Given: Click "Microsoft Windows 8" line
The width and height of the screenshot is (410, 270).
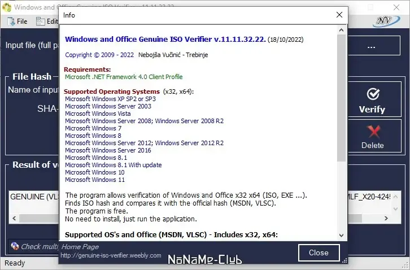Looking at the screenshot, I should click(x=93, y=136).
